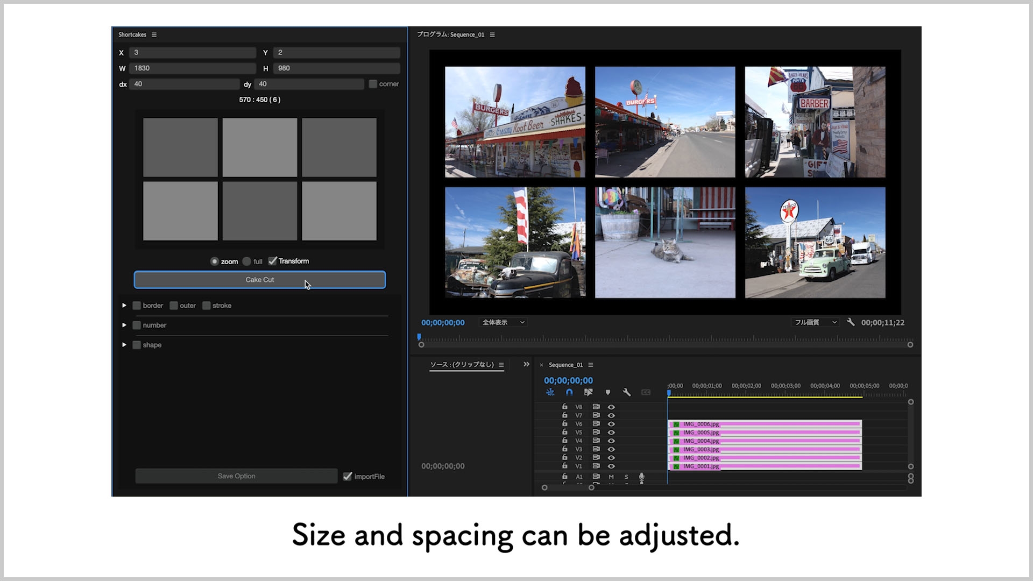Click the program monitor settings wrench icon
Screen dimensions: 1033x581
tap(851, 322)
